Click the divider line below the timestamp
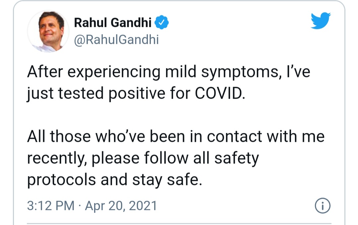This screenshot has width=358, height=225. point(179,223)
